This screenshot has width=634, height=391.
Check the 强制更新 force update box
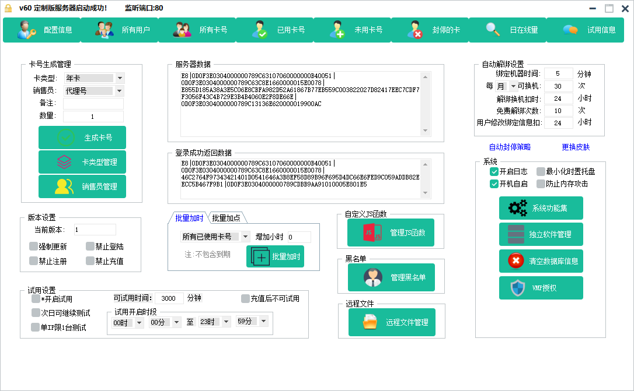[33, 246]
